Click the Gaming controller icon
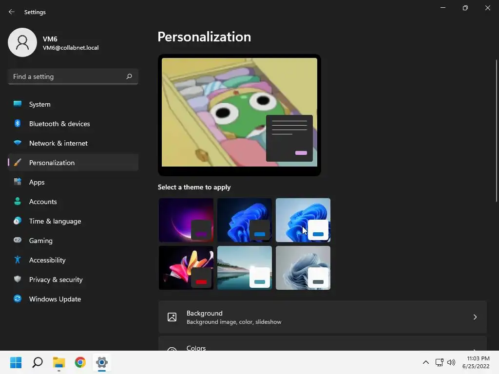Image resolution: width=499 pixels, height=374 pixels. click(x=18, y=240)
